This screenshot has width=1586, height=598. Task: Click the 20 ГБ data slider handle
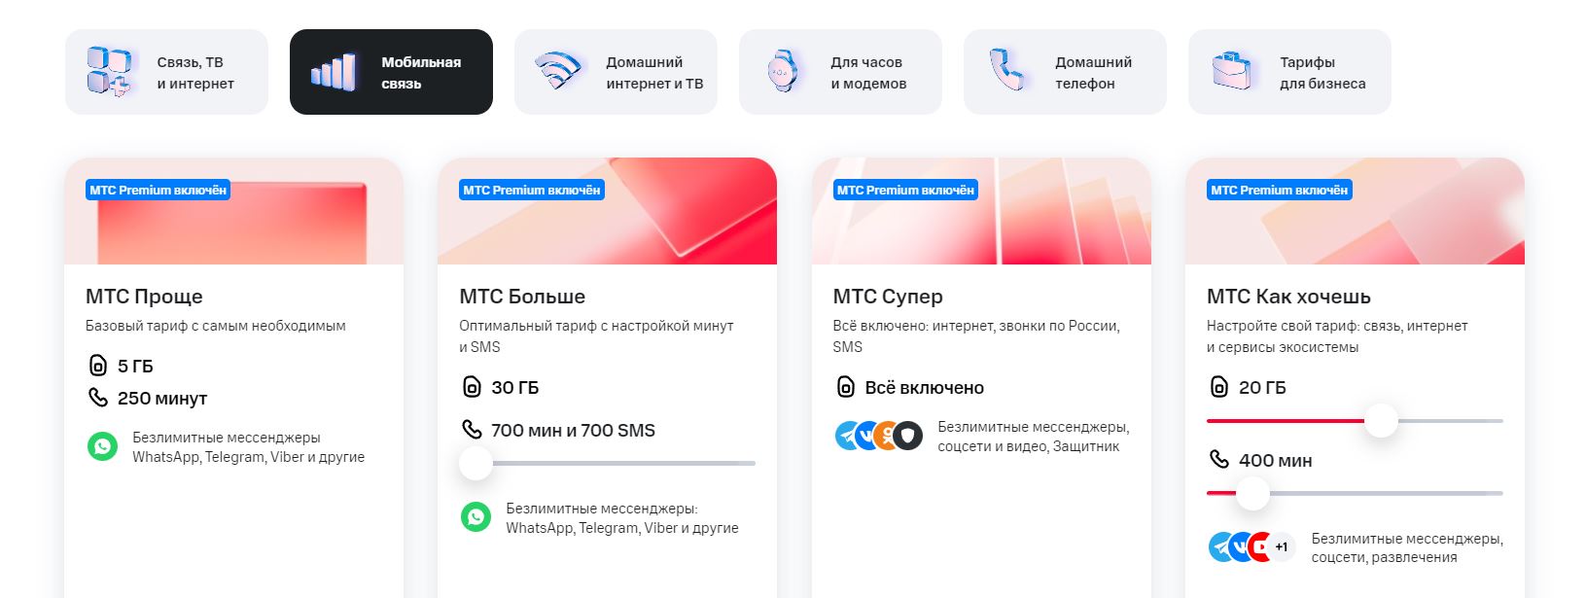(1380, 421)
